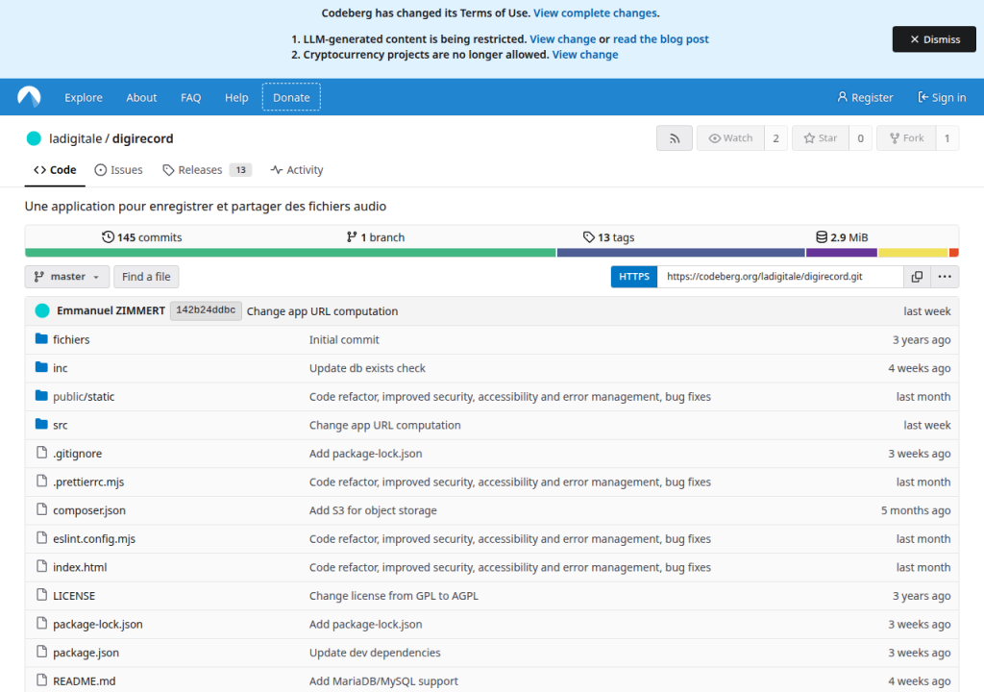The image size is (984, 692).
Task: Click the composer.json file icon
Action: coord(41,509)
